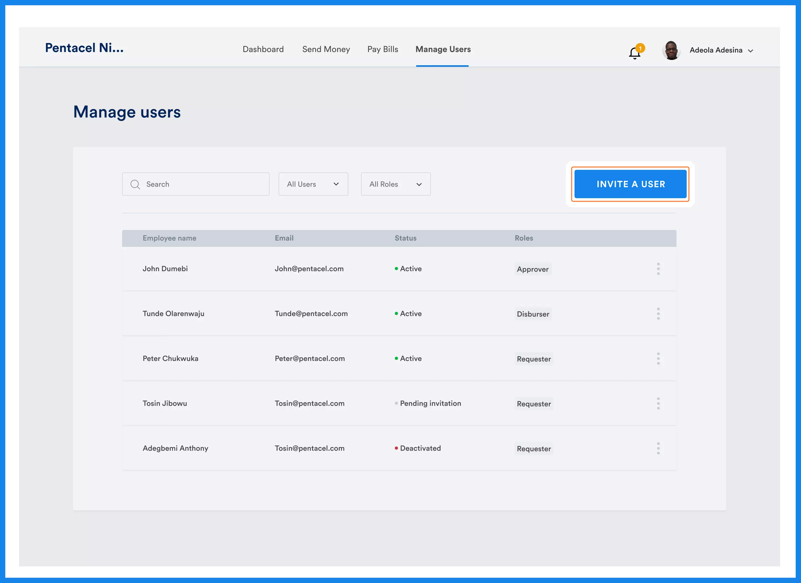The width and height of the screenshot is (801, 583).
Task: Click the Pentacel Ni... company logo text
Action: tap(84, 48)
